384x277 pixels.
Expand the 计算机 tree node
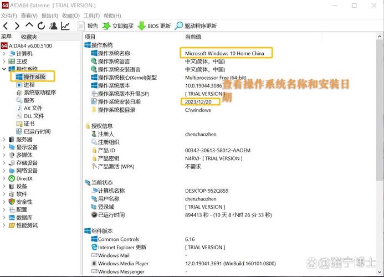[x=4, y=54]
